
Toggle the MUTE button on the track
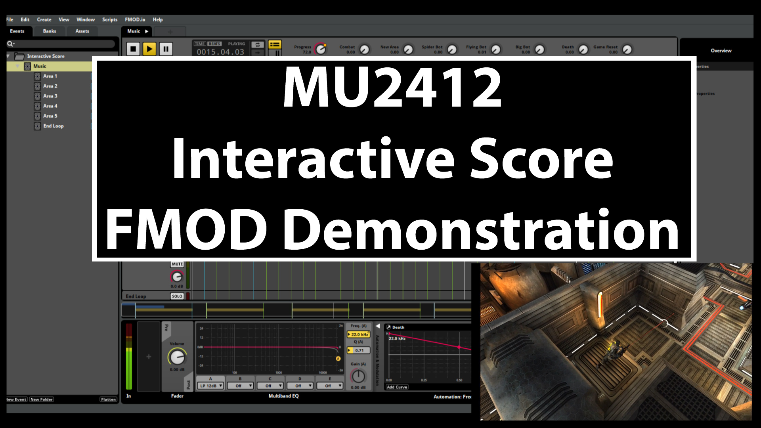pos(177,264)
